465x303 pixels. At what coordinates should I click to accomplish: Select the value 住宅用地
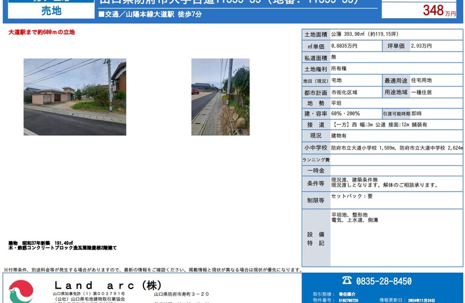(421, 80)
